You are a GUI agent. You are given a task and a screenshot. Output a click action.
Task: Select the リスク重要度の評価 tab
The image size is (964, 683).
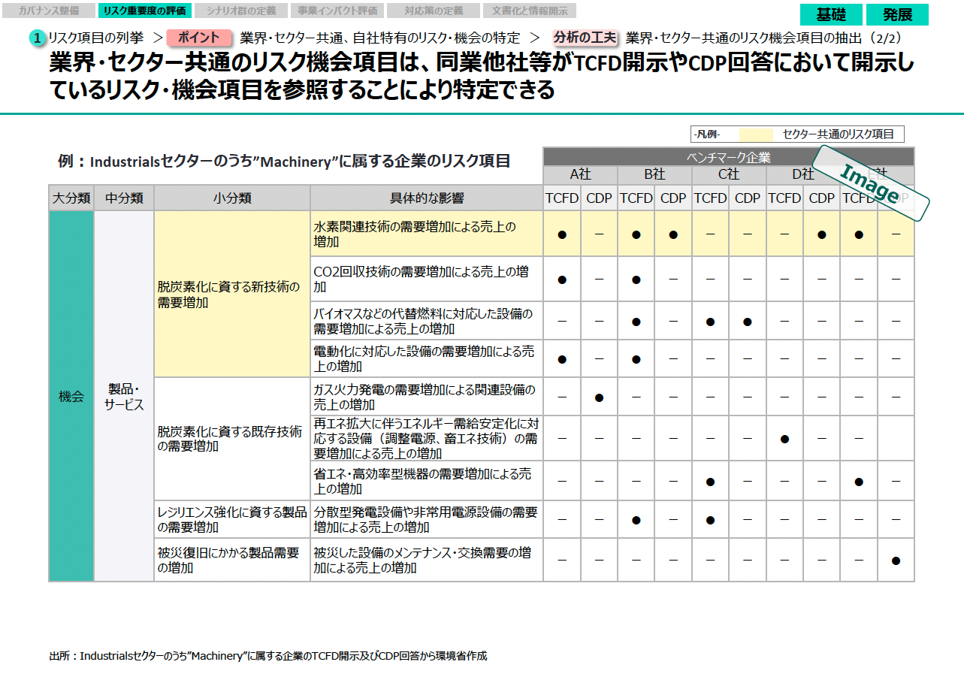coord(145,11)
